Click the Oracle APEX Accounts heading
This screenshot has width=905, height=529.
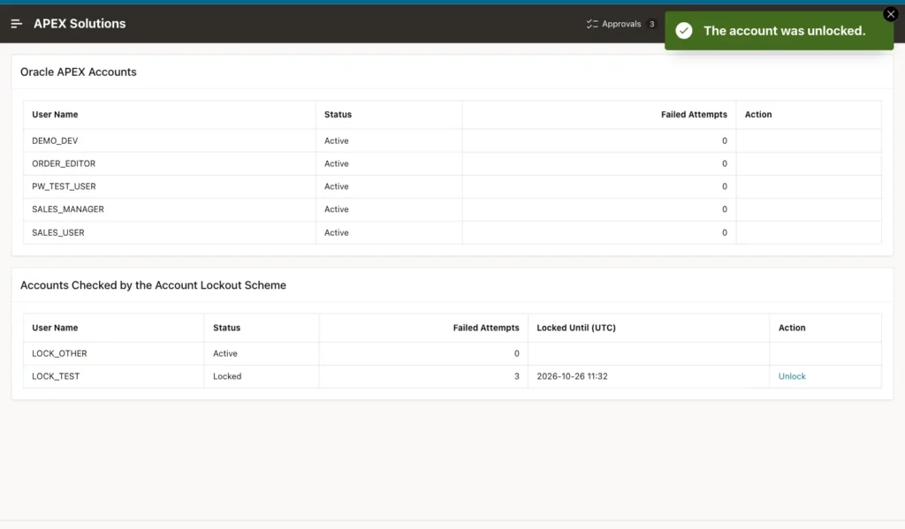pos(79,72)
